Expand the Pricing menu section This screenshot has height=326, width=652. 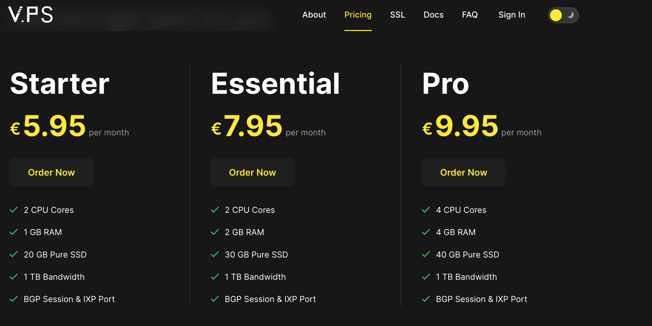pos(357,15)
